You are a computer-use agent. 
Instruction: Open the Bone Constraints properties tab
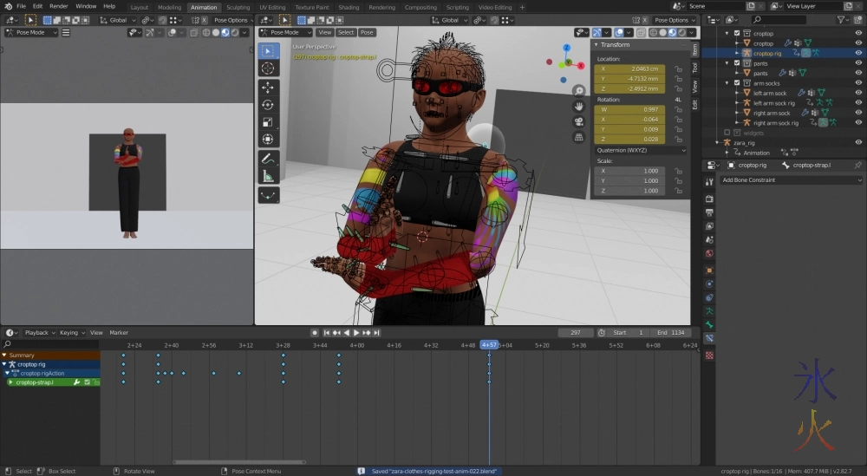click(709, 338)
